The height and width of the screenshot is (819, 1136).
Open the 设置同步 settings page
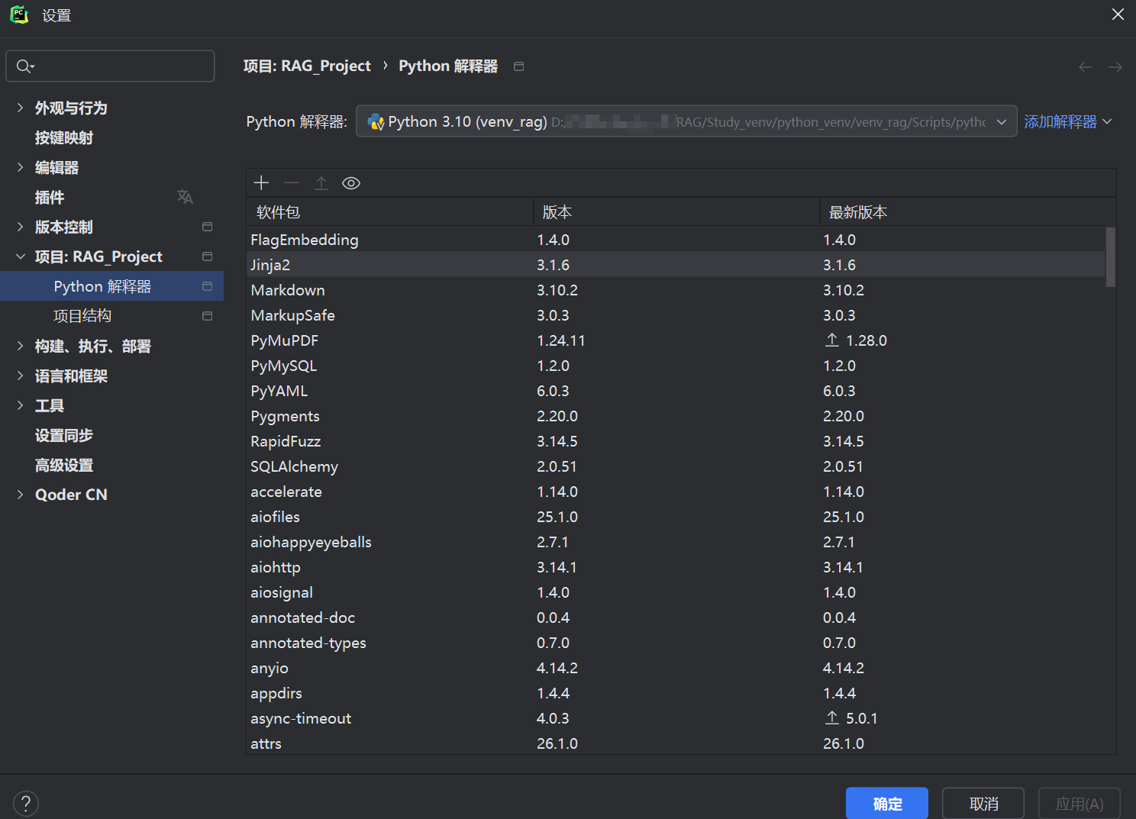64,435
